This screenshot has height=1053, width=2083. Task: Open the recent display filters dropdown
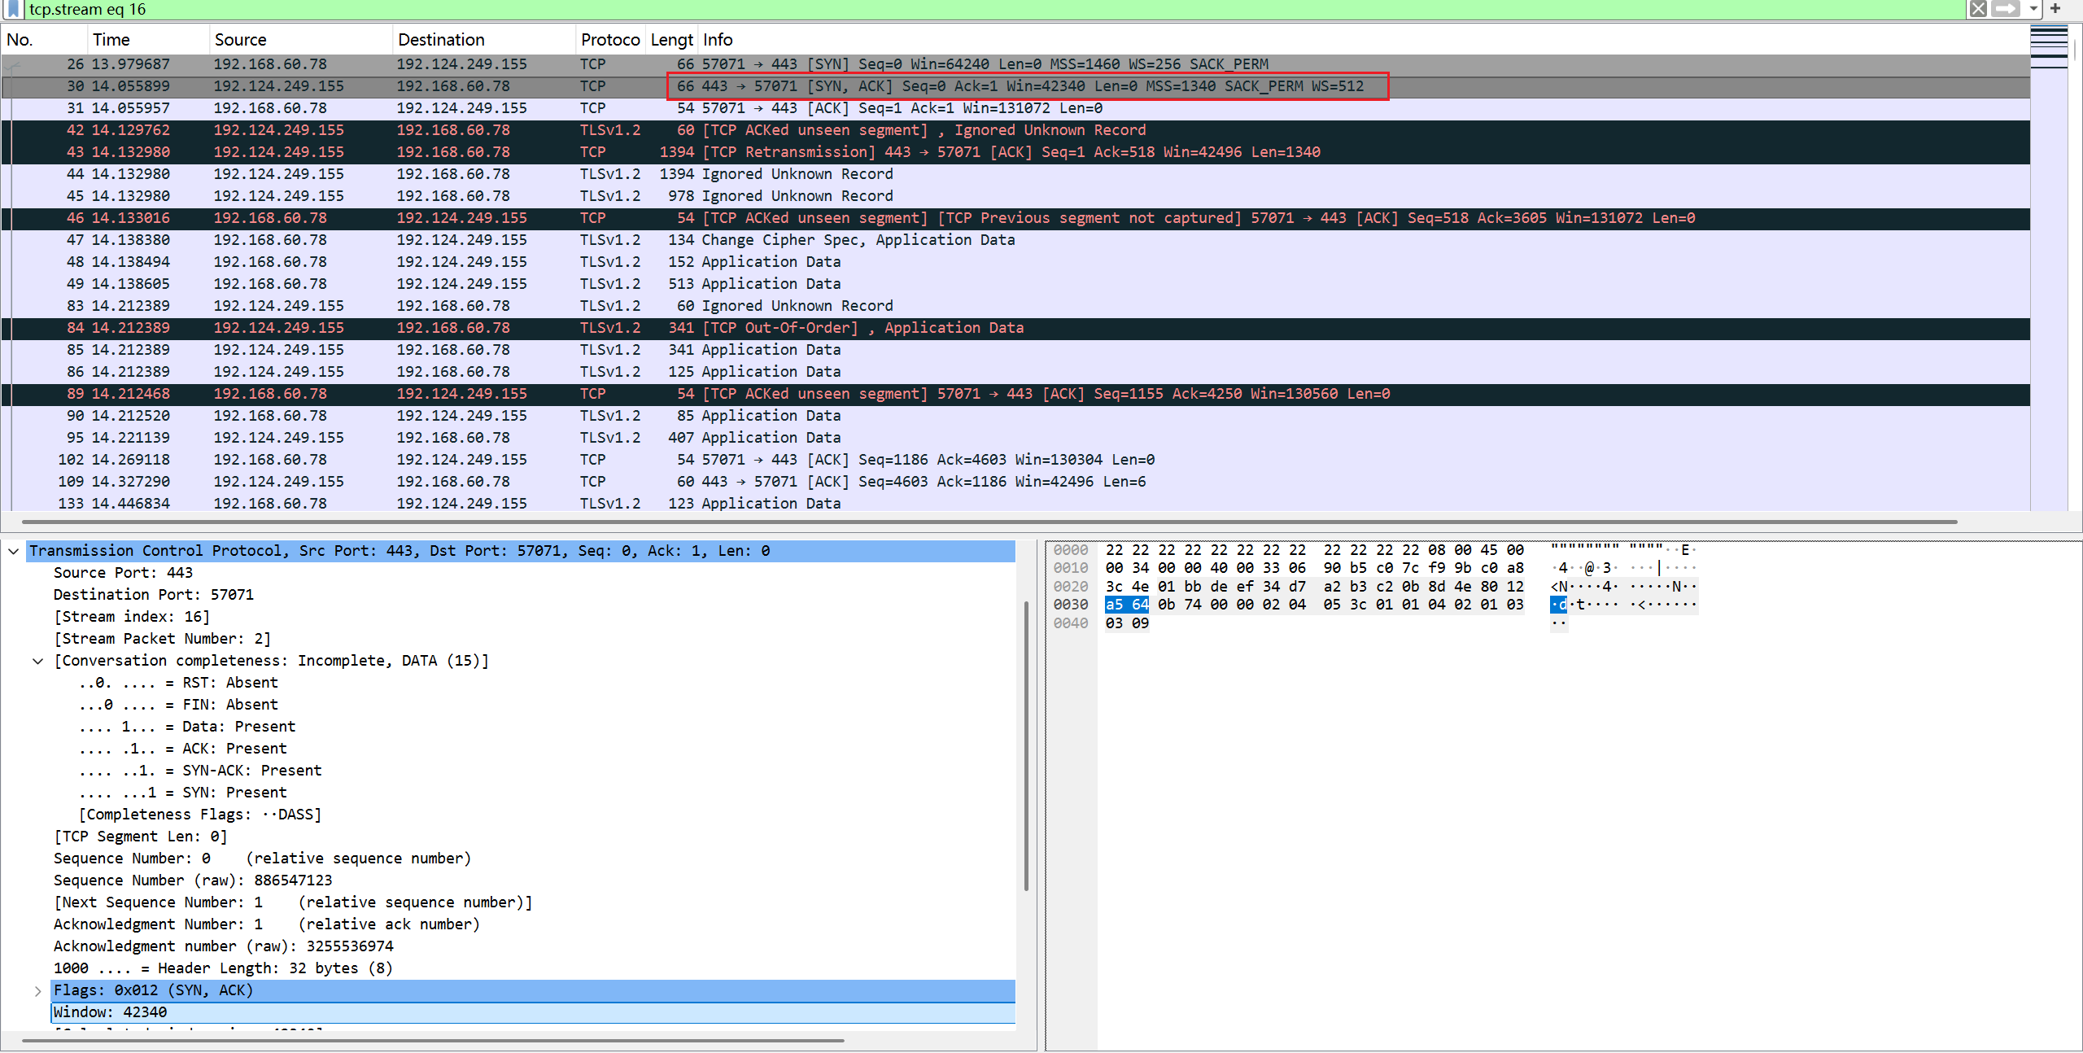(x=2033, y=9)
